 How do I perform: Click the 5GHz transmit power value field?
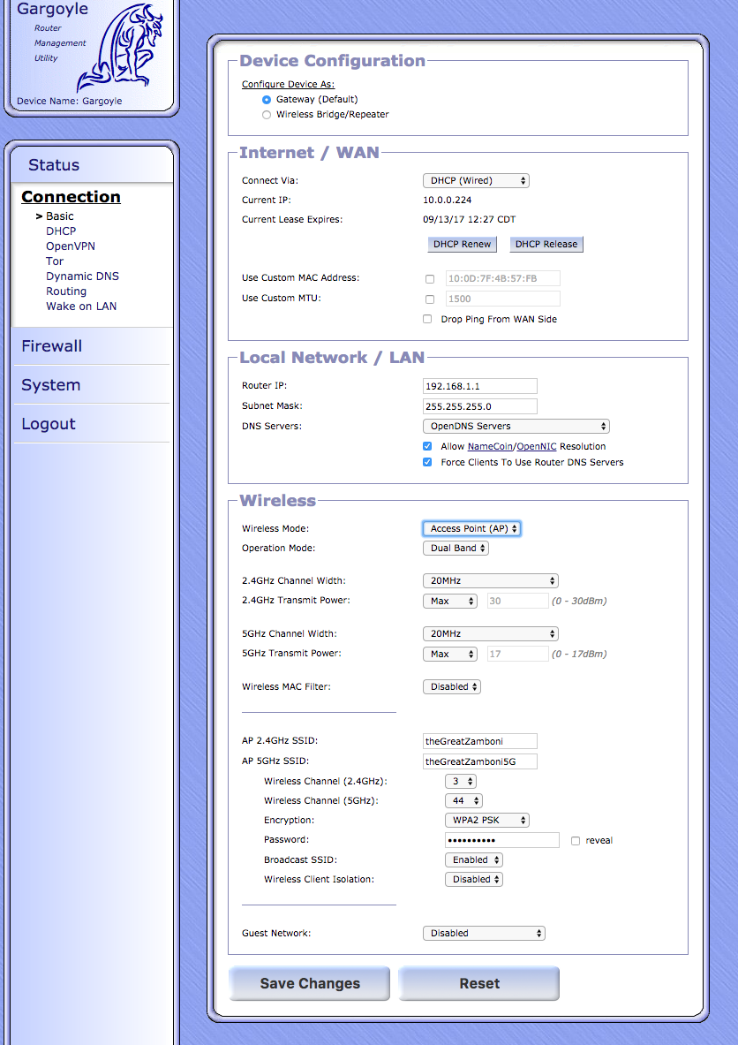(518, 654)
